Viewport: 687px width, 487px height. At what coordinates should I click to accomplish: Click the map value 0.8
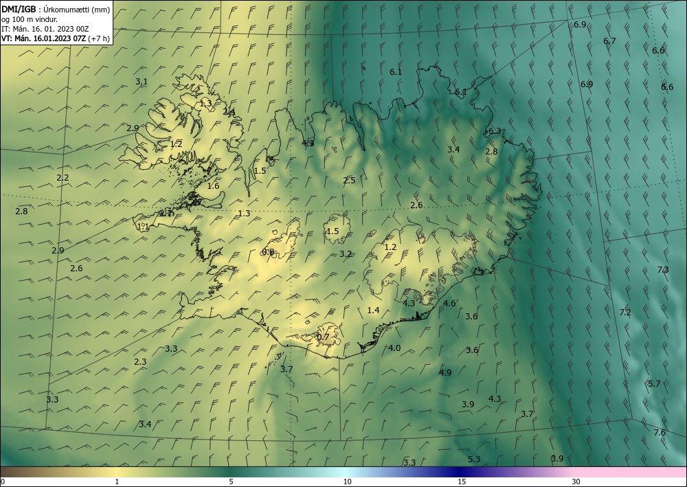[x=268, y=251]
